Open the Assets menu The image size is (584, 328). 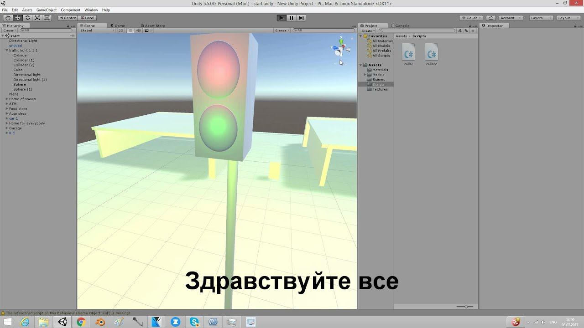click(27, 10)
